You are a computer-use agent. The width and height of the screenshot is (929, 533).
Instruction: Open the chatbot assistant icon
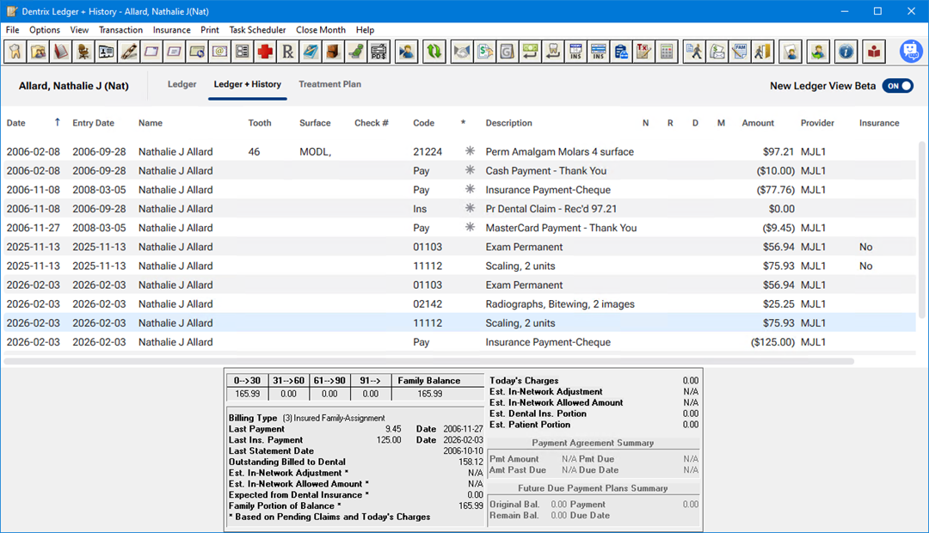pos(911,52)
